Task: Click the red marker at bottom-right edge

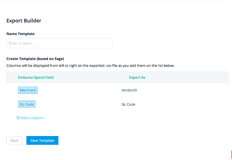Action: click(x=232, y=155)
